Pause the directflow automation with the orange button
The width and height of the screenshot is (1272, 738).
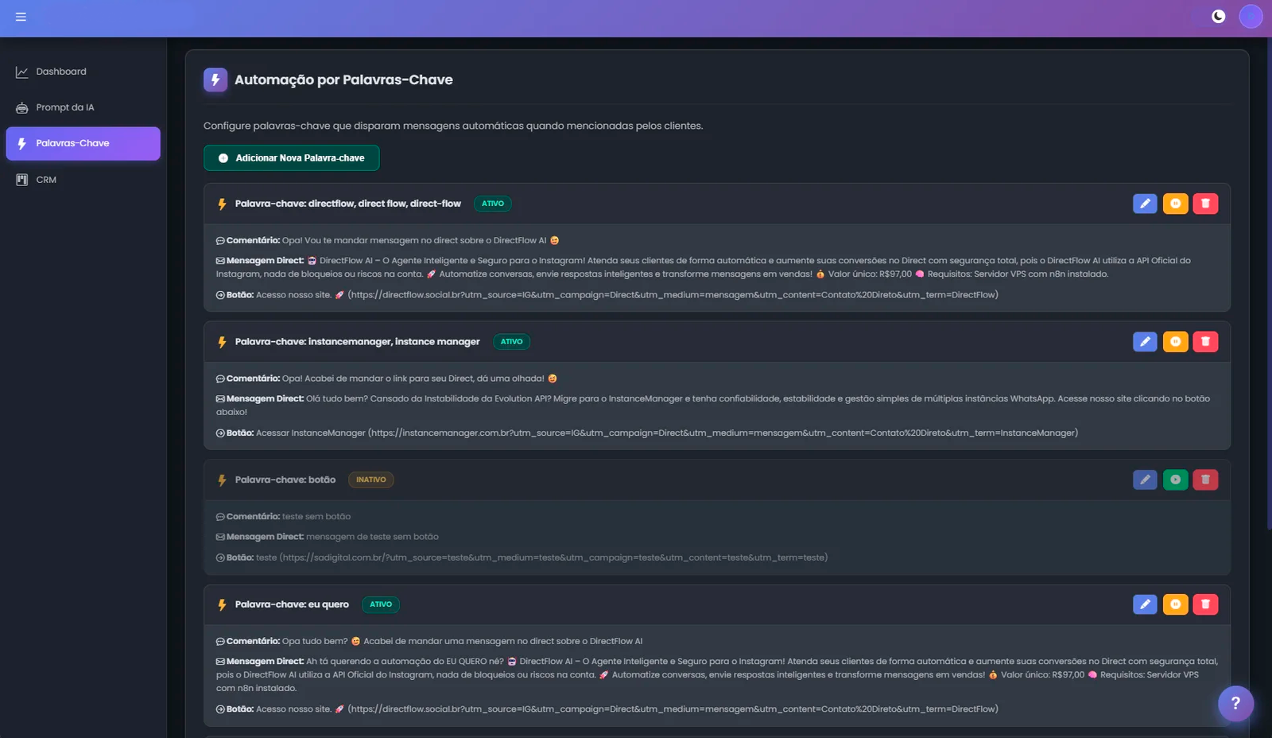pos(1175,204)
